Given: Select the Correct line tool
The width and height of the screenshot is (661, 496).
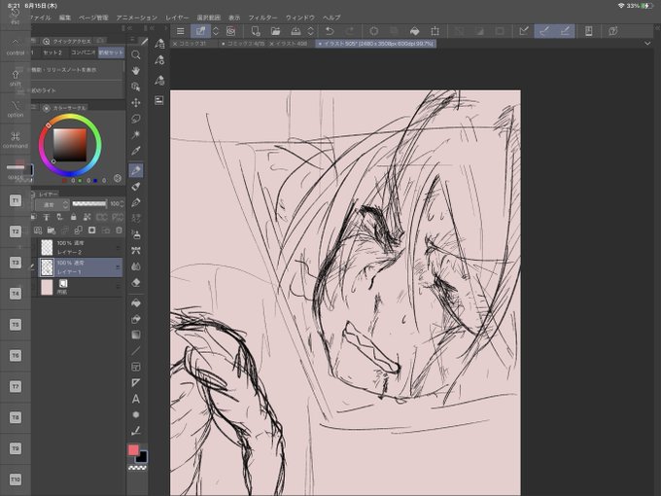Looking at the screenshot, I should [136, 431].
